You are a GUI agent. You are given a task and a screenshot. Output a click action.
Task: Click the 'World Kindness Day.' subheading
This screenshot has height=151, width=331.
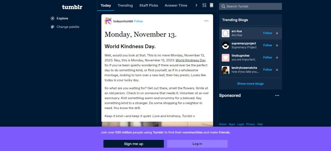(130, 46)
